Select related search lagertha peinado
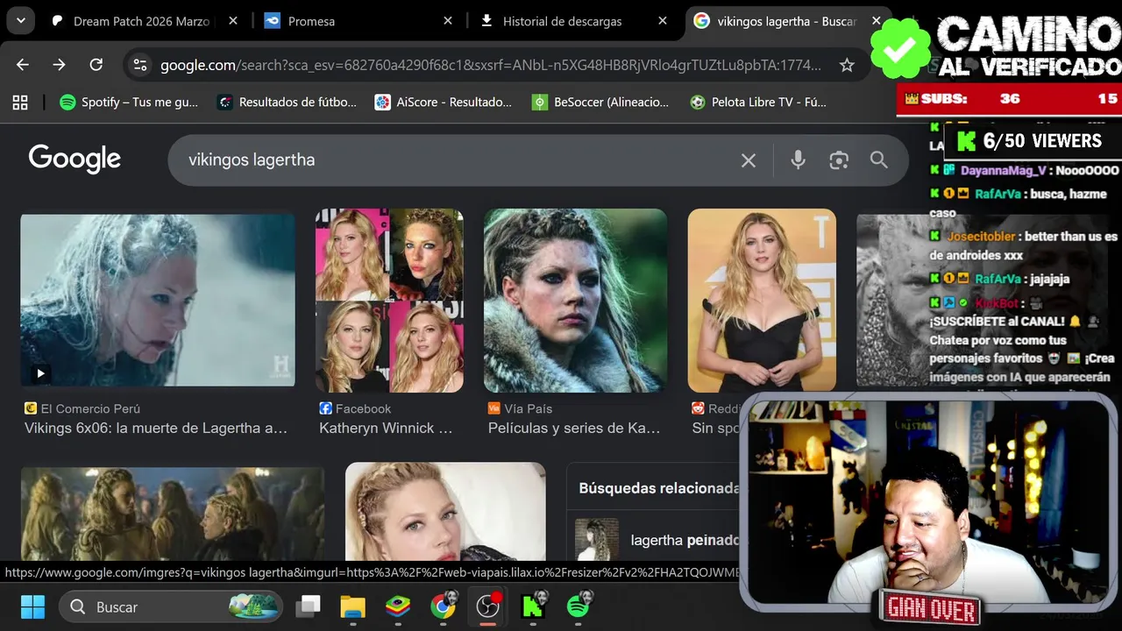 point(657,541)
